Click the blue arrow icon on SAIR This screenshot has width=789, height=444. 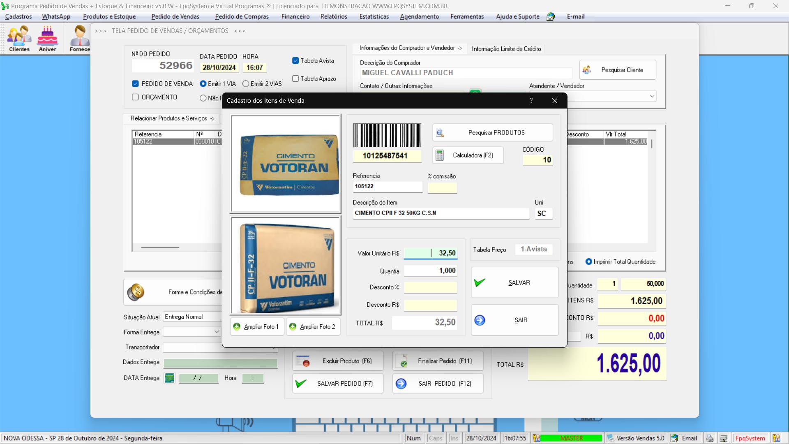480,320
